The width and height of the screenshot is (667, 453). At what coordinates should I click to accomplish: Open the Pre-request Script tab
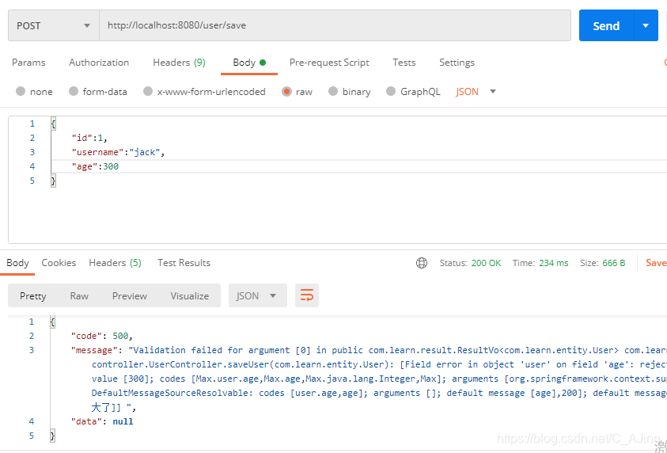point(329,63)
